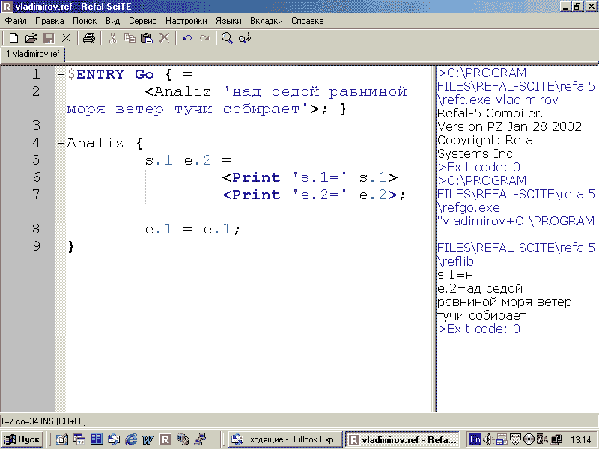The height and width of the screenshot is (449, 599).
Task: Click the Пуск start button
Action: click(x=22, y=439)
